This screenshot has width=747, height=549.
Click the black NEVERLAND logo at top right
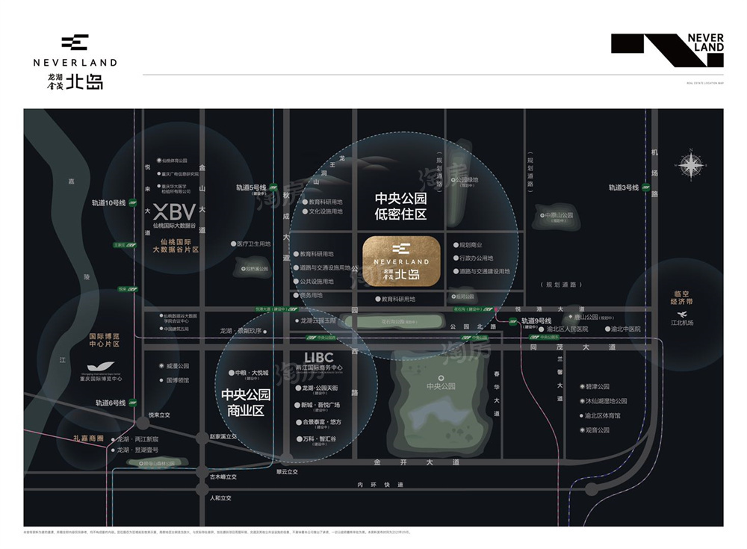click(667, 49)
